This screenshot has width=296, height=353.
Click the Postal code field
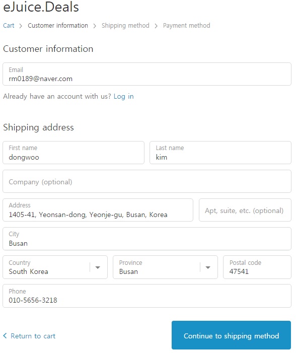[257, 267]
